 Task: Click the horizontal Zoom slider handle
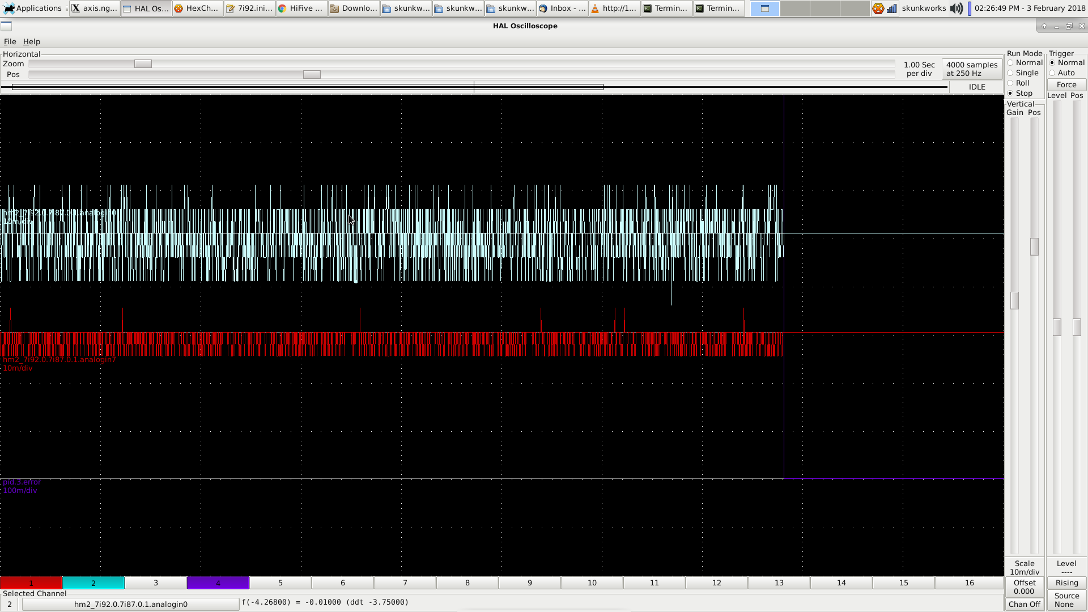143,64
